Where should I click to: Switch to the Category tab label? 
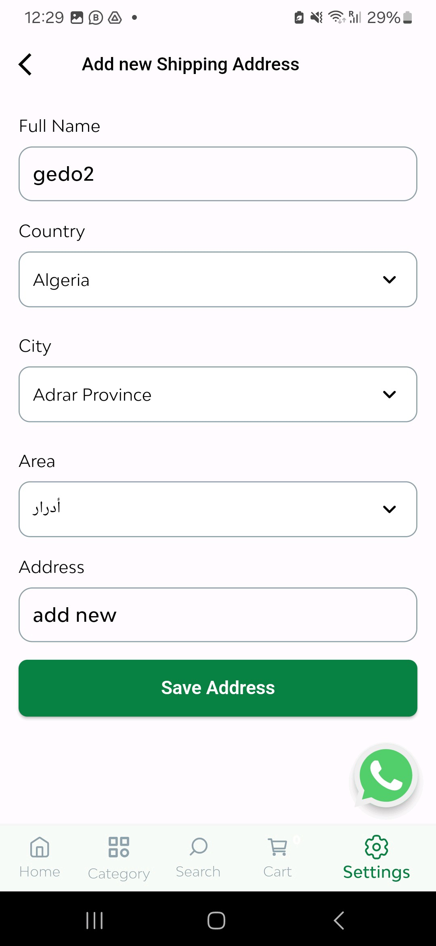point(119,874)
